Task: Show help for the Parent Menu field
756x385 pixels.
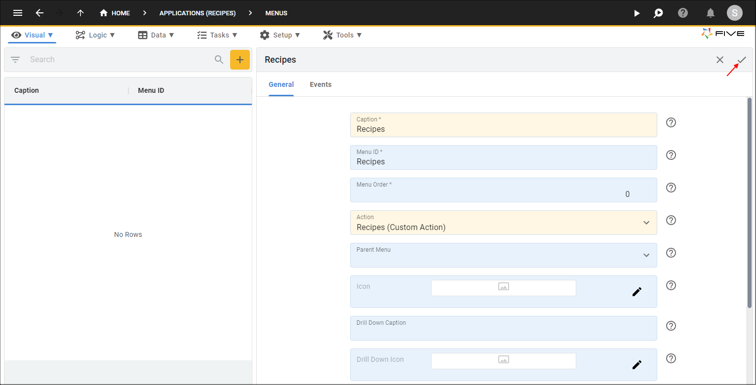Action: pos(671,253)
